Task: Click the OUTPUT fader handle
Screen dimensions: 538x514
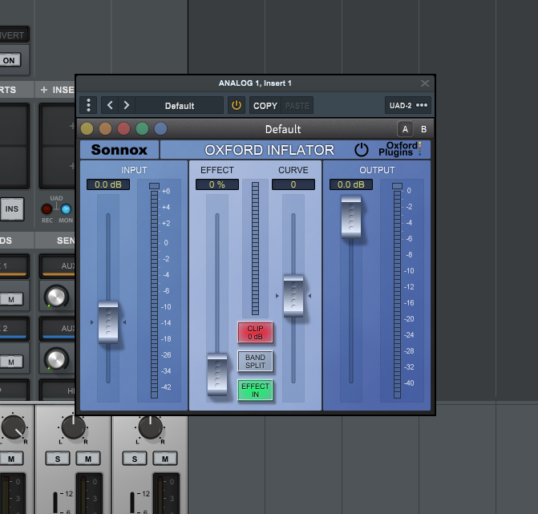Action: pyautogui.click(x=351, y=217)
